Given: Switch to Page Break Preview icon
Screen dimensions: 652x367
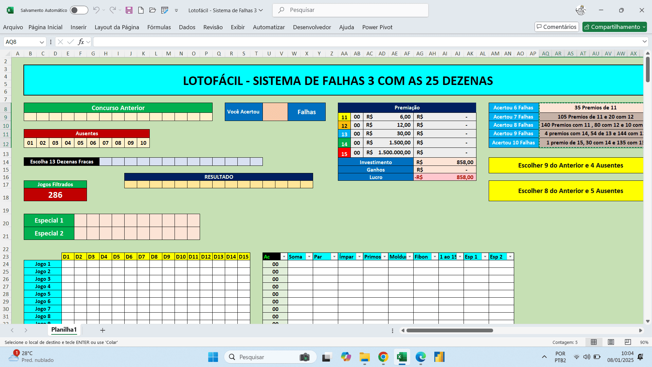Looking at the screenshot, I should 628,342.
